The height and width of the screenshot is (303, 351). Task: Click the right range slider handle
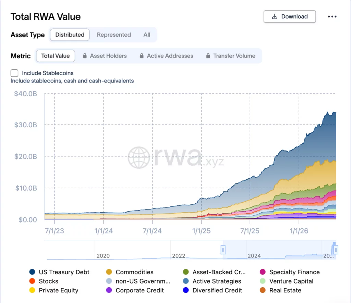click(336, 250)
